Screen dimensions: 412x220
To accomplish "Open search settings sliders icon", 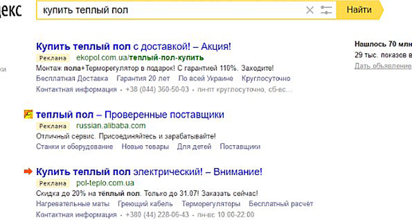I will (x=326, y=10).
